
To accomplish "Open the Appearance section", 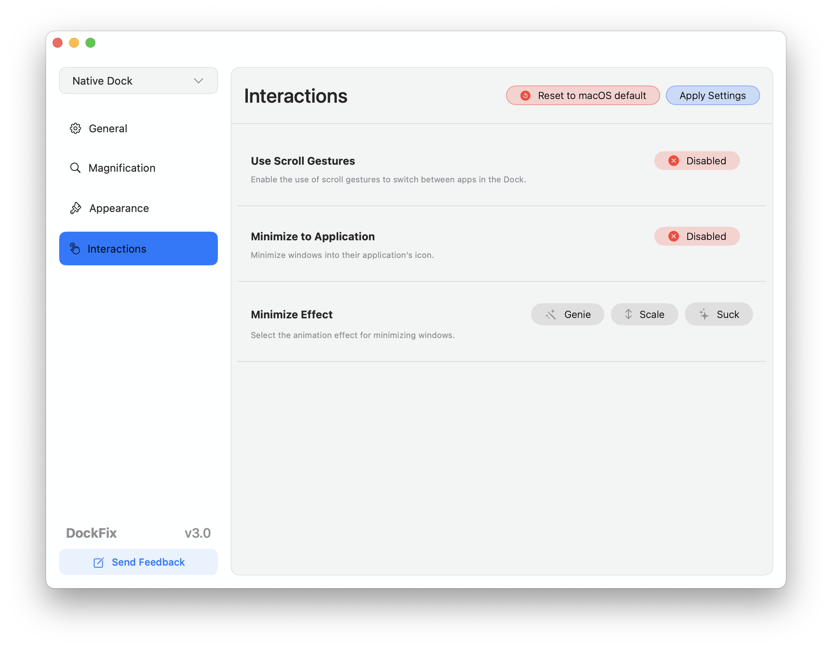I will pos(119,208).
